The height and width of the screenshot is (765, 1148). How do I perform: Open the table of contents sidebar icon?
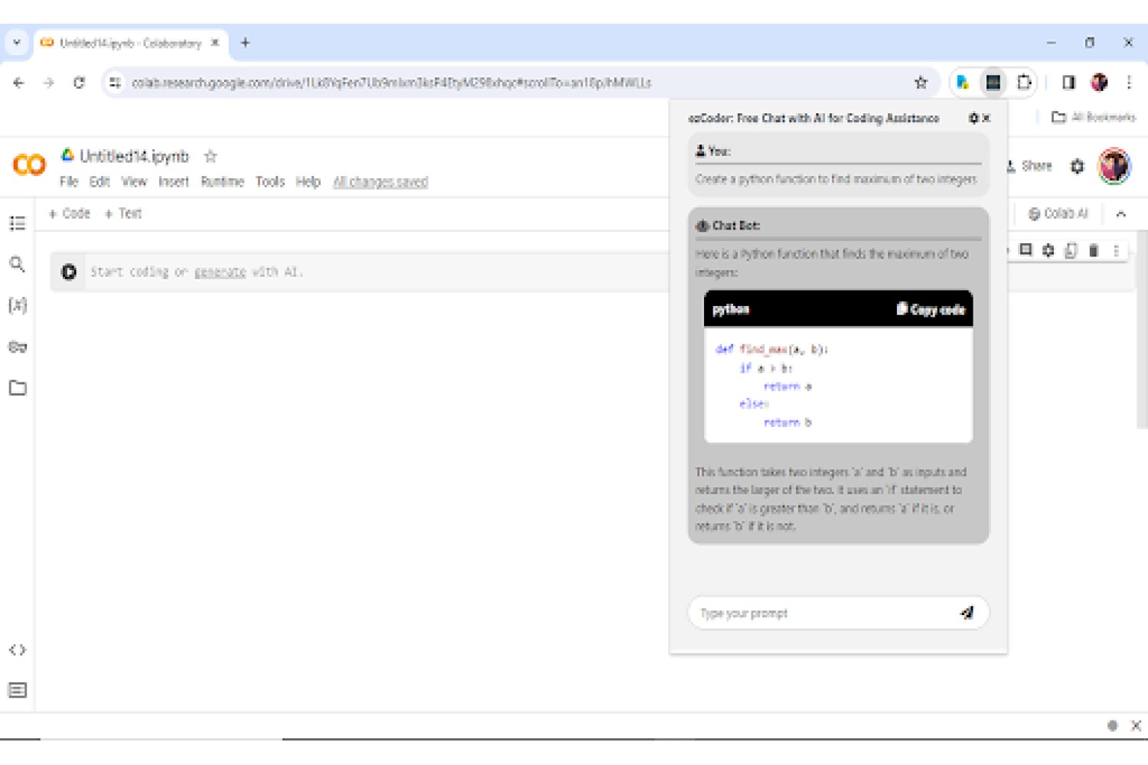point(18,223)
